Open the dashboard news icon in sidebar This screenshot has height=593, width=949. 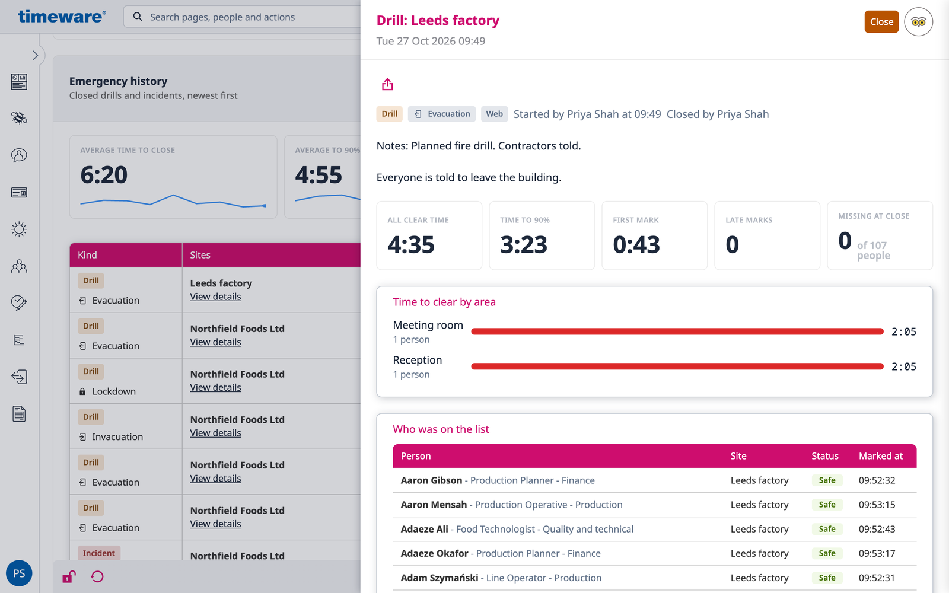pos(19,81)
